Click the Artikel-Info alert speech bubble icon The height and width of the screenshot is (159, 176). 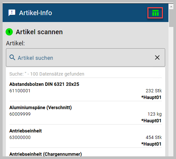[12, 13]
